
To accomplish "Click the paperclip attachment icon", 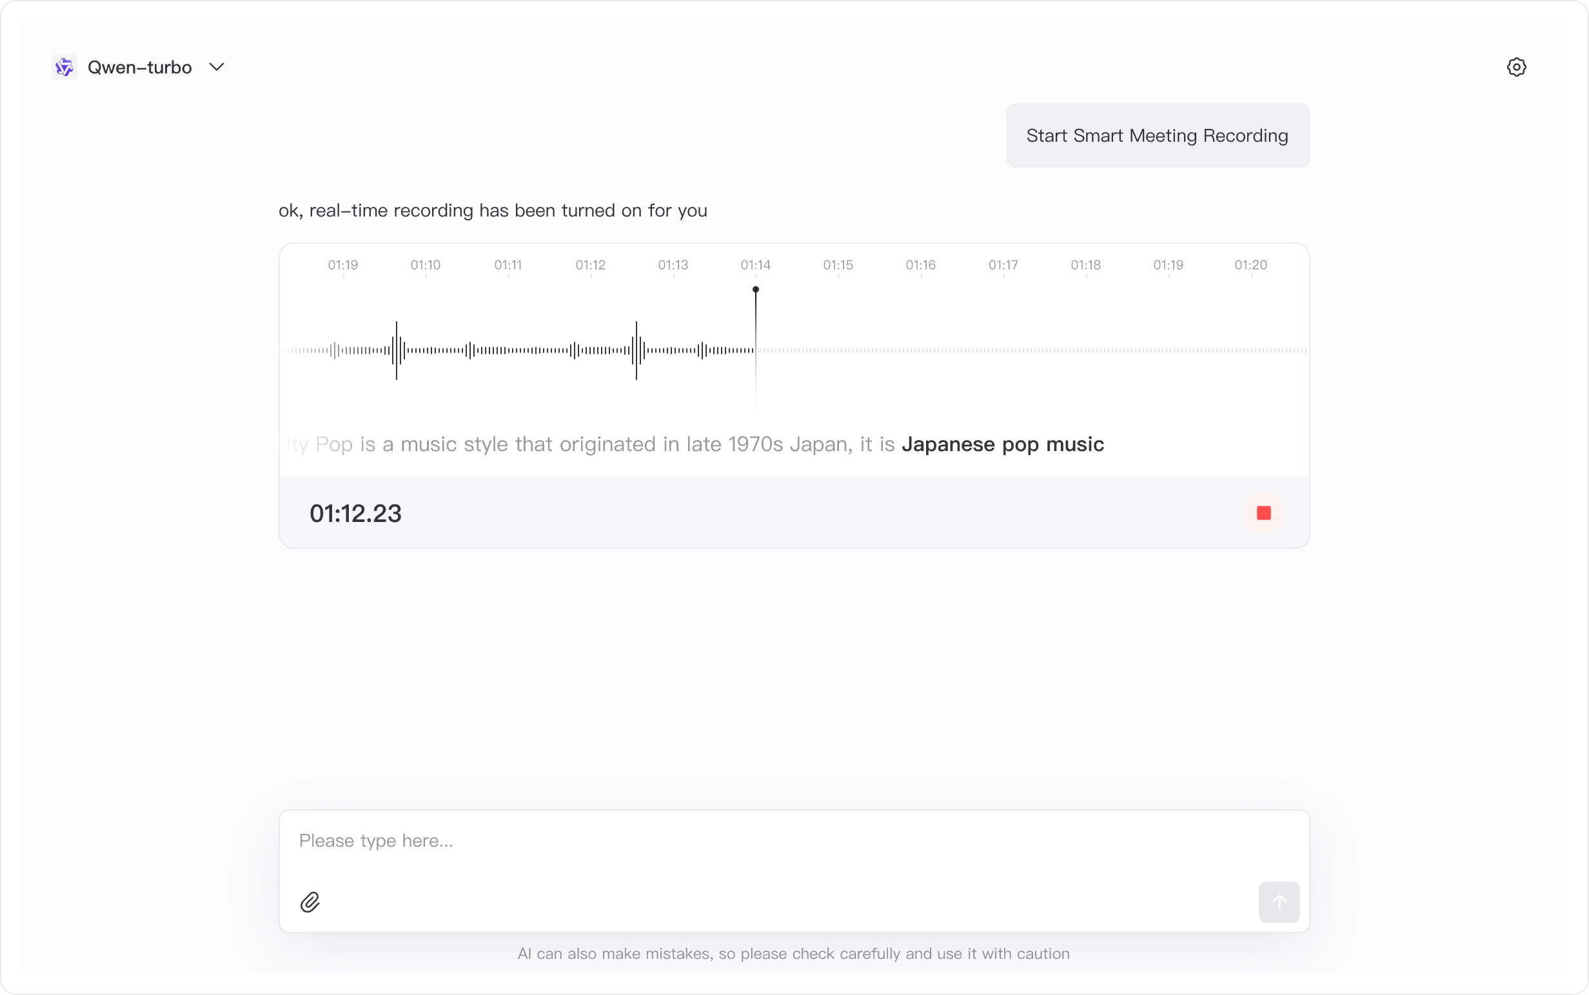I will [x=310, y=902].
